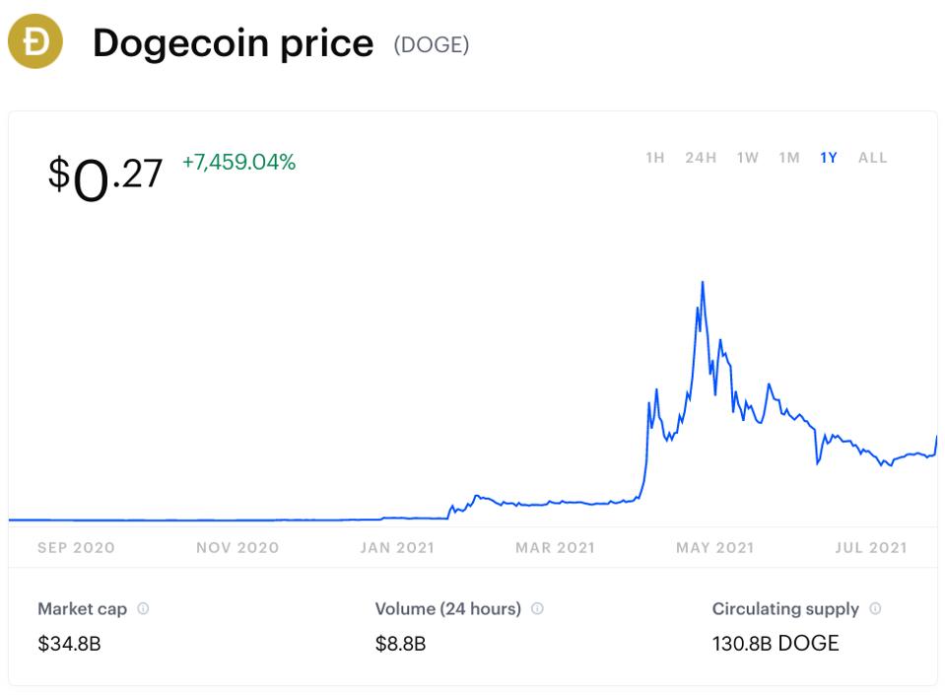Click the JAN 2021 axis label
The image size is (945, 695).
pos(397,547)
